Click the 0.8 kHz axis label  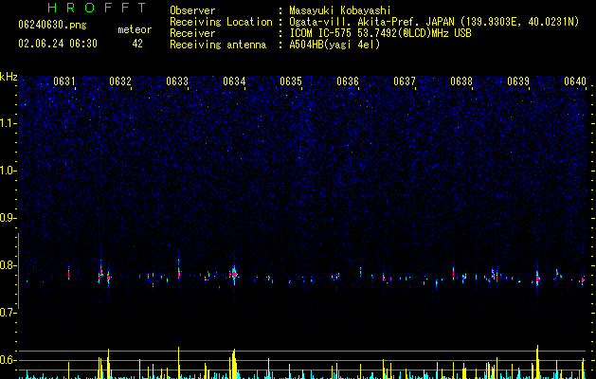tap(8, 265)
